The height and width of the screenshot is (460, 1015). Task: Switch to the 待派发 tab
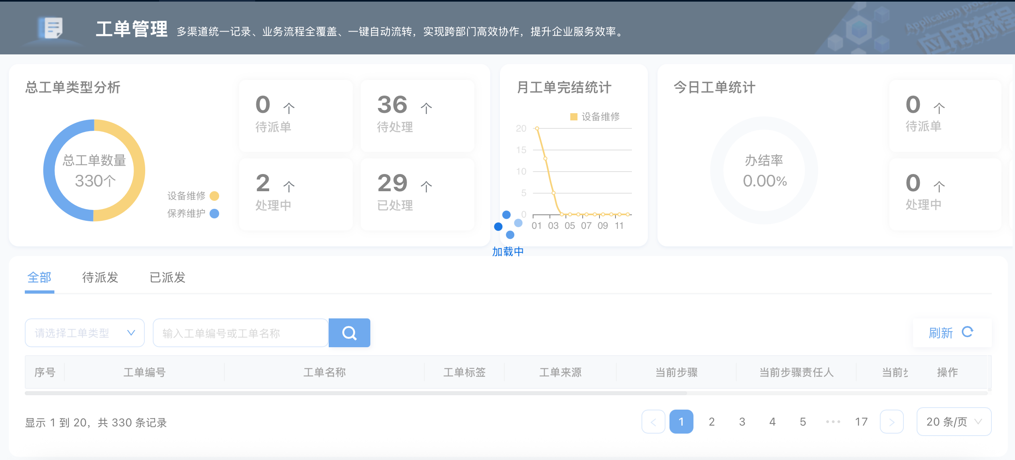(x=100, y=277)
